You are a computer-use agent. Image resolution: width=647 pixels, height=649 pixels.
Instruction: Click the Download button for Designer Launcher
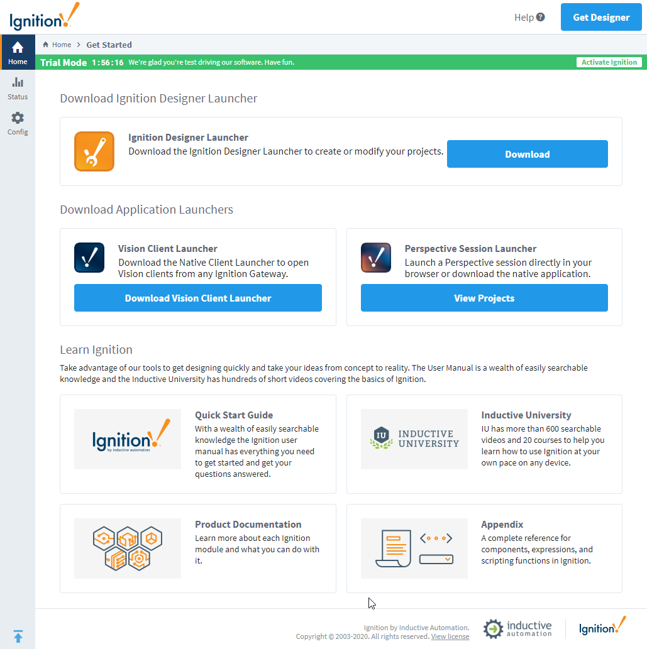pyautogui.click(x=528, y=154)
